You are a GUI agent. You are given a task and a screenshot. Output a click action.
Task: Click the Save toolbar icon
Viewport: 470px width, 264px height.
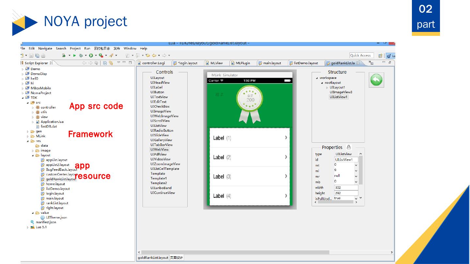click(x=31, y=56)
